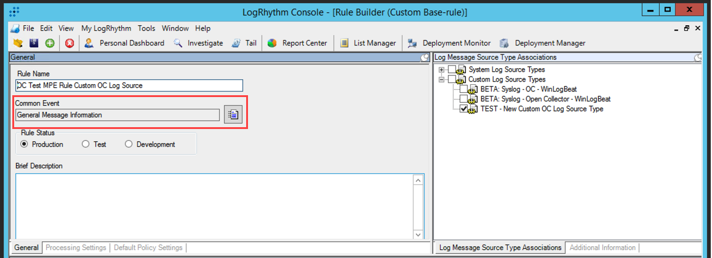Collapse Custom Log Source Types node
Viewport: 712px width, 258px height.
click(441, 79)
